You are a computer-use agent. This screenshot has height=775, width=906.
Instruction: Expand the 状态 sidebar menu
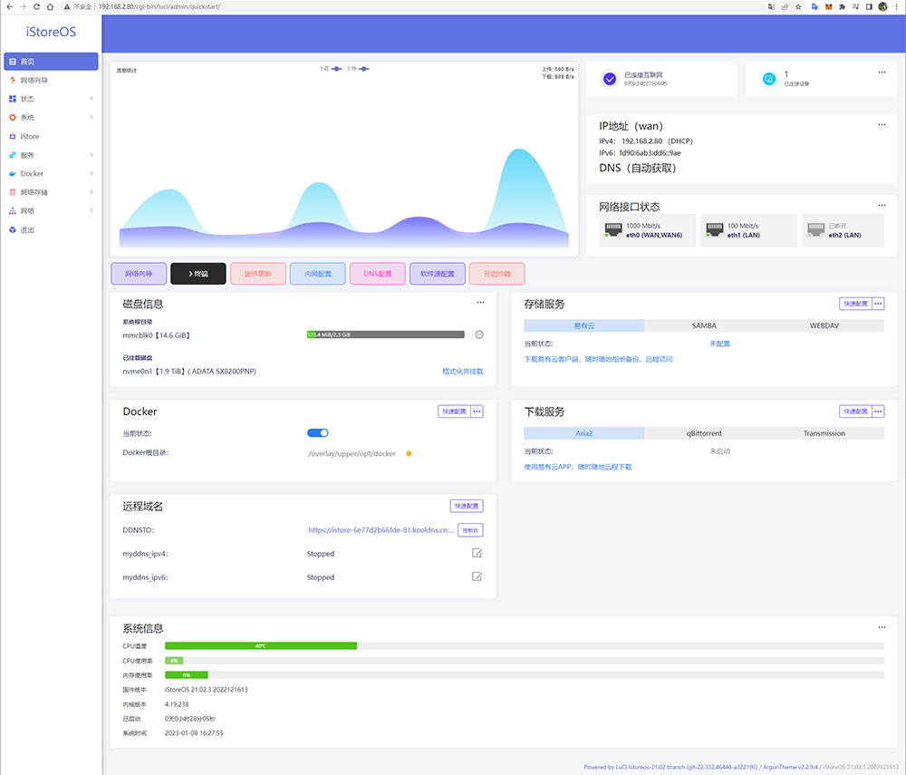(51, 99)
